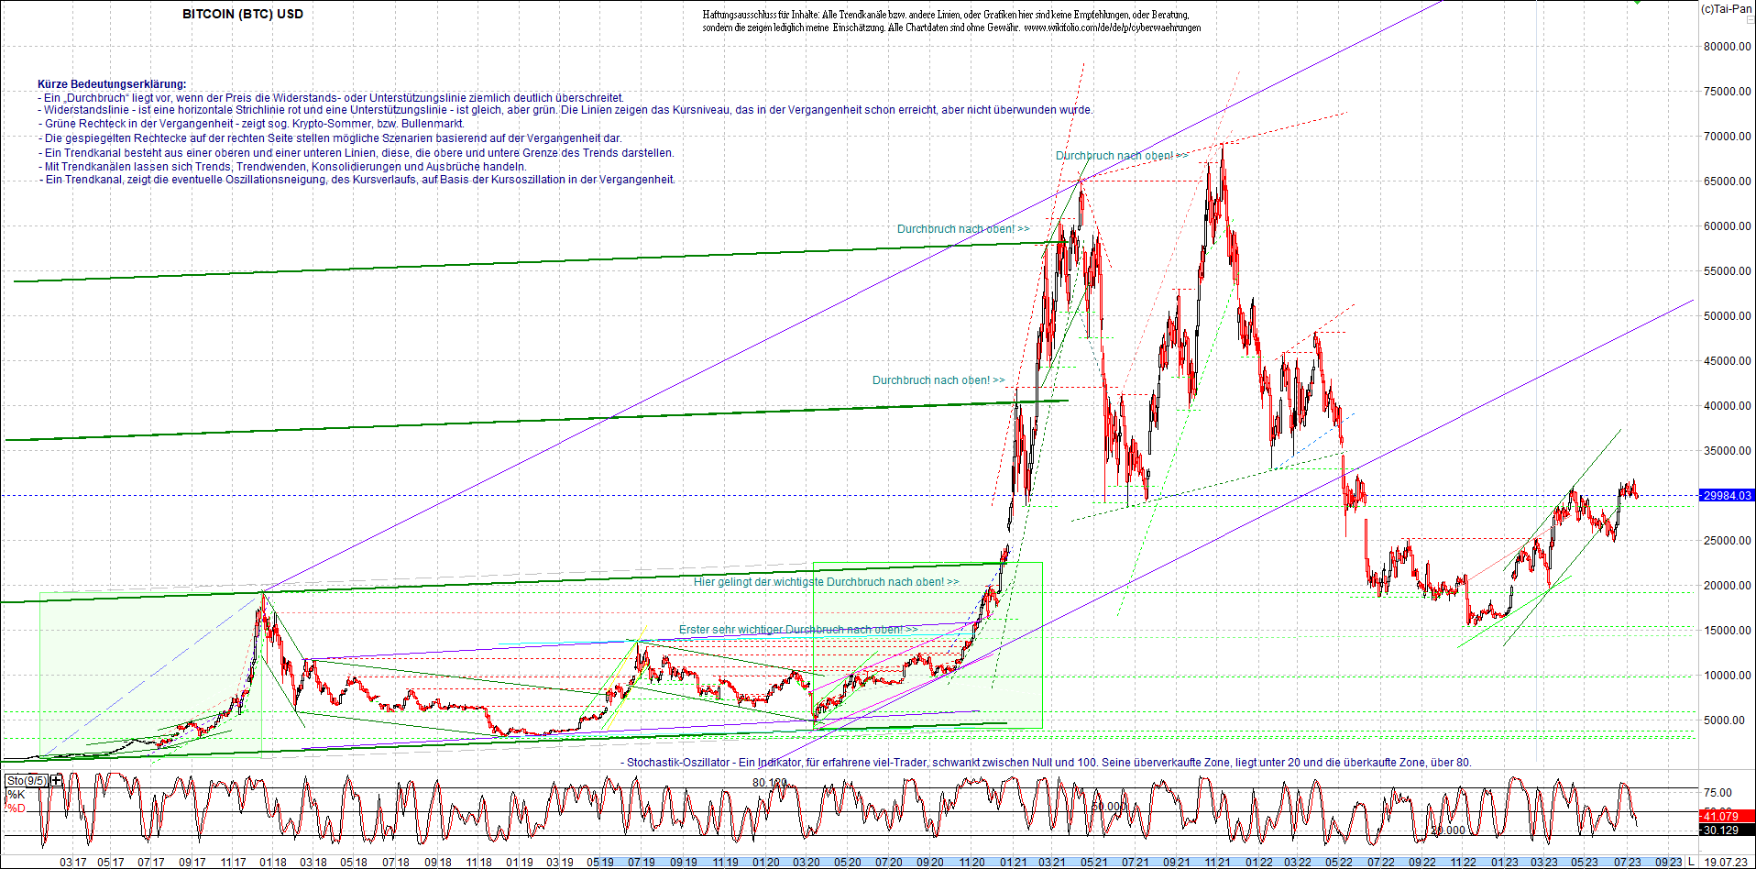
Task: Click the 'Durchbruch nach oben! >>' annotation
Action: [1122, 155]
